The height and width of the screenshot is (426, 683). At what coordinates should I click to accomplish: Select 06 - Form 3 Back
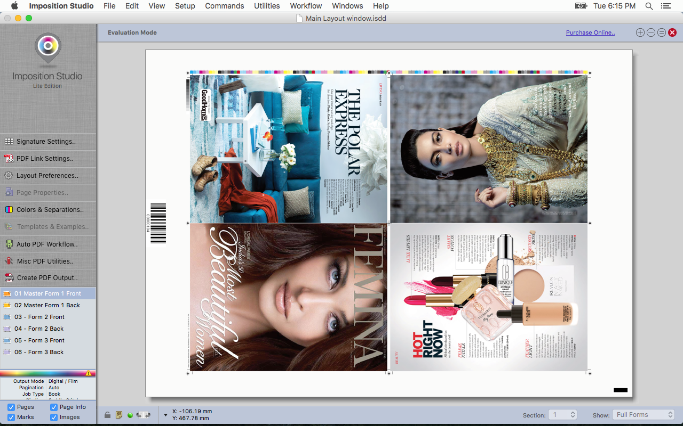click(x=48, y=352)
